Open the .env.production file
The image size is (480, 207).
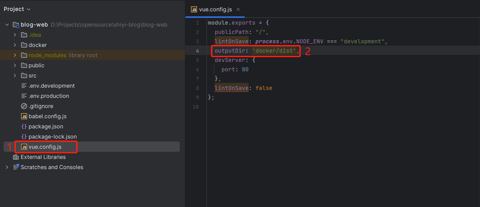(x=49, y=96)
